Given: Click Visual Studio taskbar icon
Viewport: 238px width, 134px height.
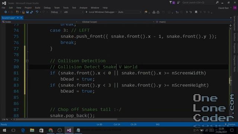Looking at the screenshot, I should [x=69, y=130].
